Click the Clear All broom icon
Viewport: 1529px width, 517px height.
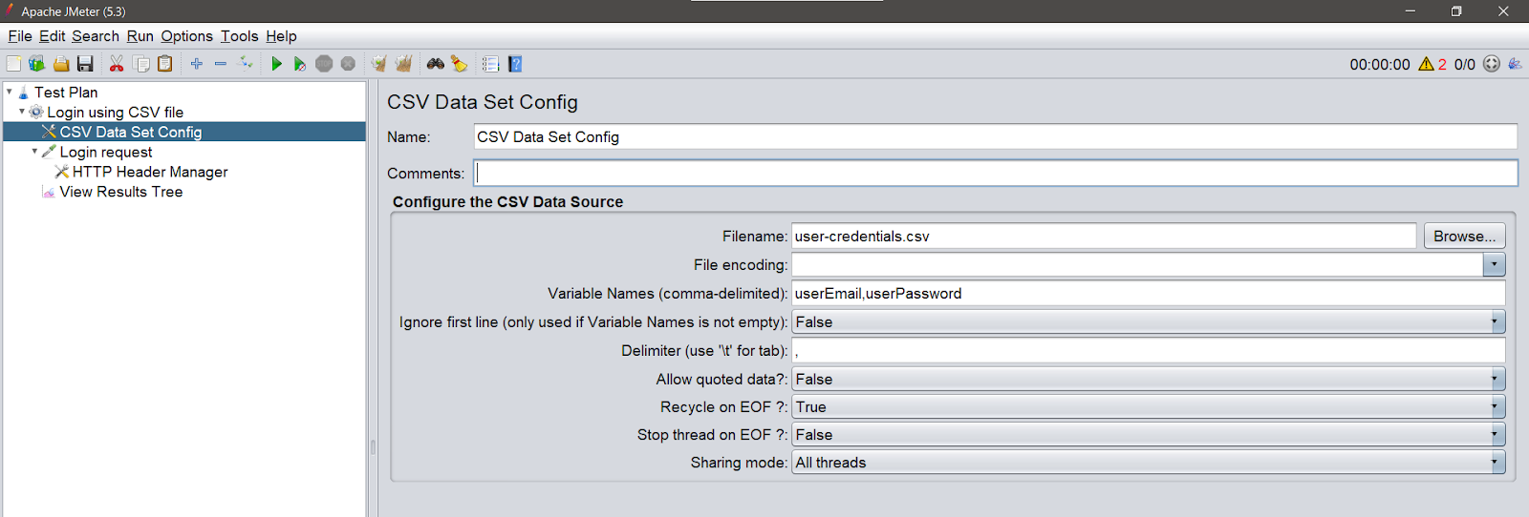pyautogui.click(x=403, y=64)
